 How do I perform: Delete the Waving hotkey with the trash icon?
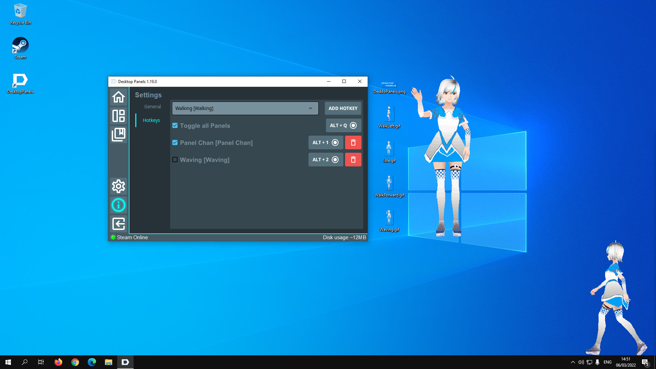353,160
